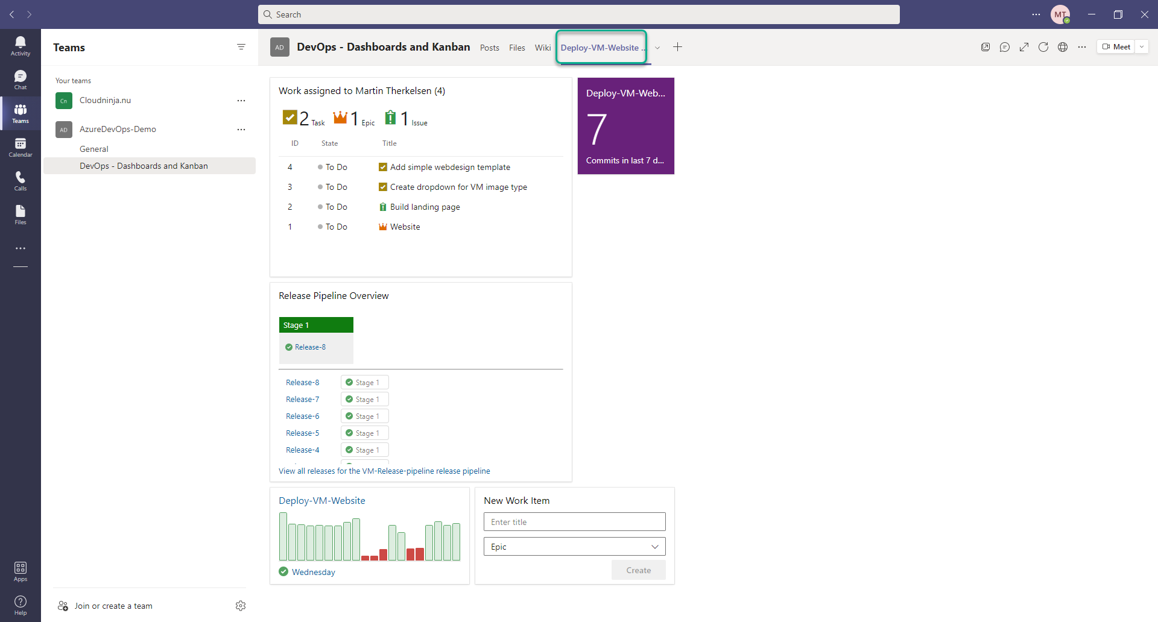Open the Help menu
This screenshot has height=622, width=1158.
click(21, 605)
